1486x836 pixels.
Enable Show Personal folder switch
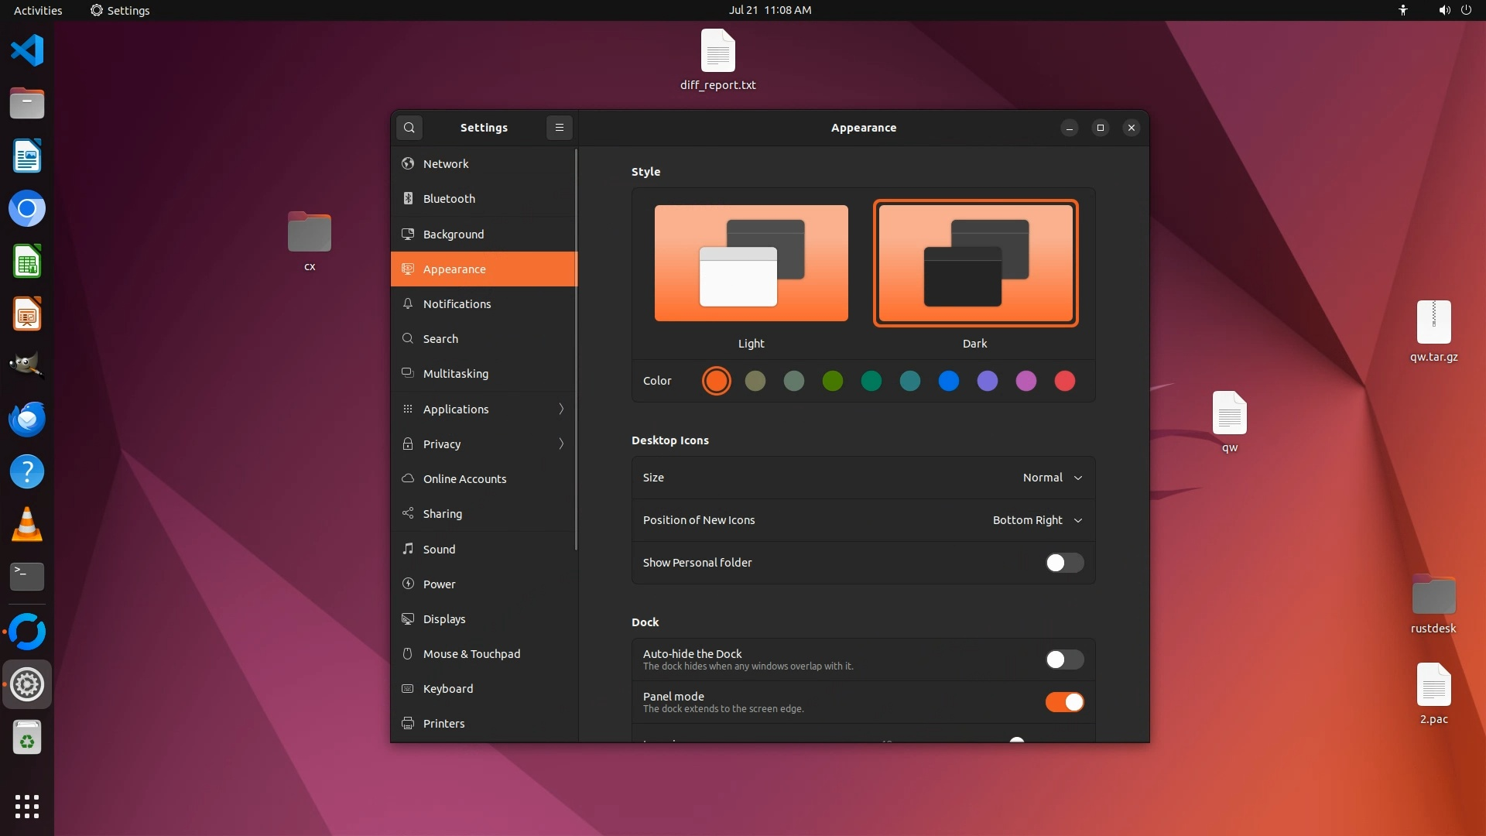point(1064,563)
